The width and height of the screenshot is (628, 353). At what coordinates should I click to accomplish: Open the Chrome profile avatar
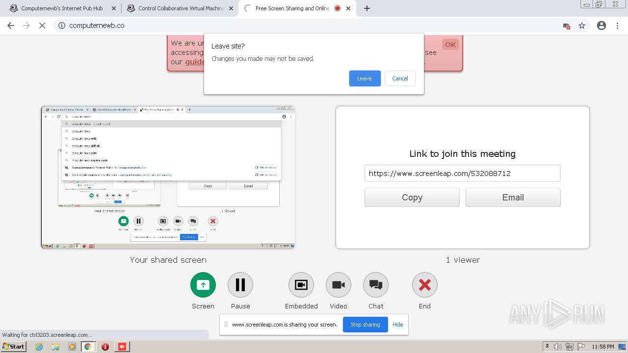(602, 25)
